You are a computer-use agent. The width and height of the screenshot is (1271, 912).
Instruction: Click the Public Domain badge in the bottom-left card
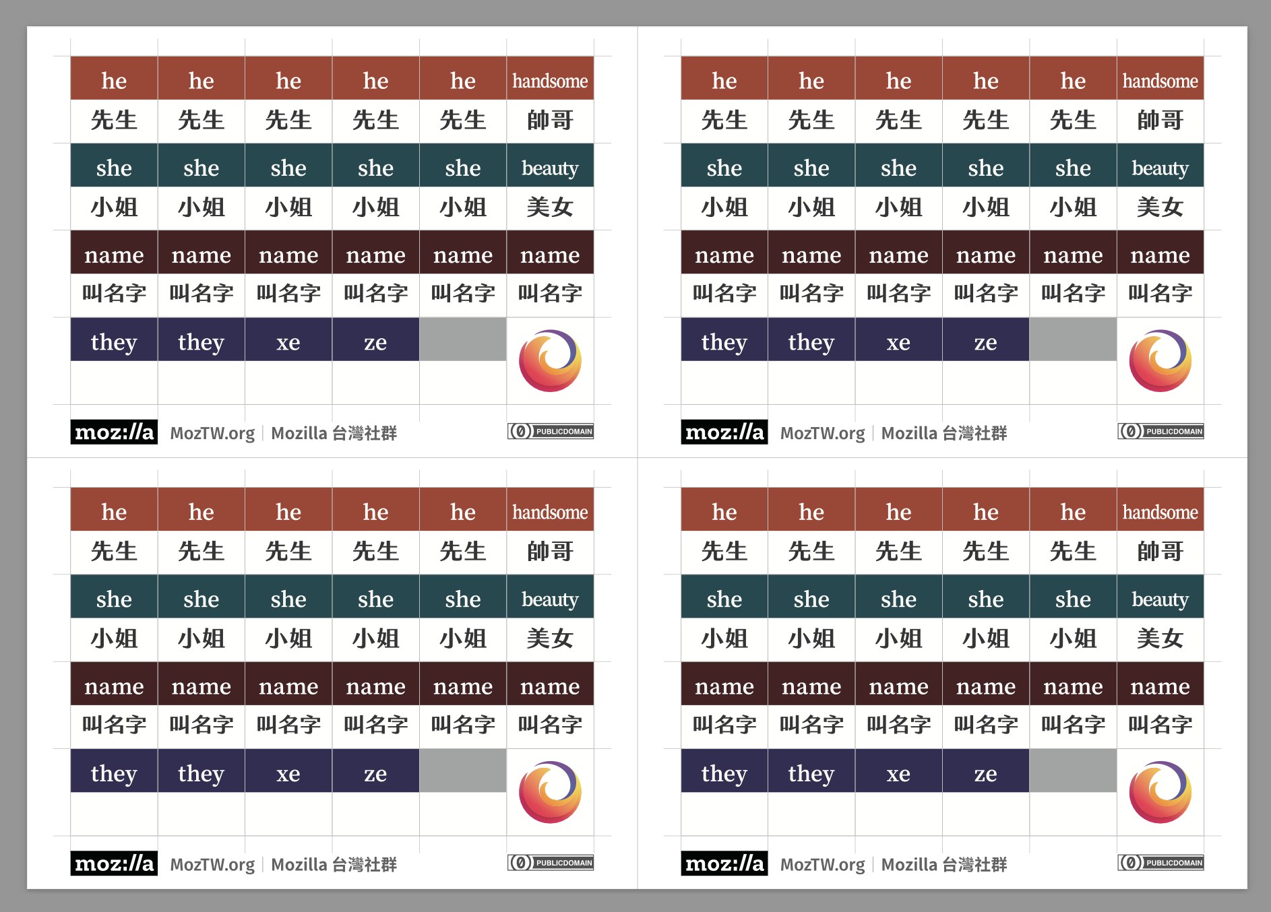551,863
